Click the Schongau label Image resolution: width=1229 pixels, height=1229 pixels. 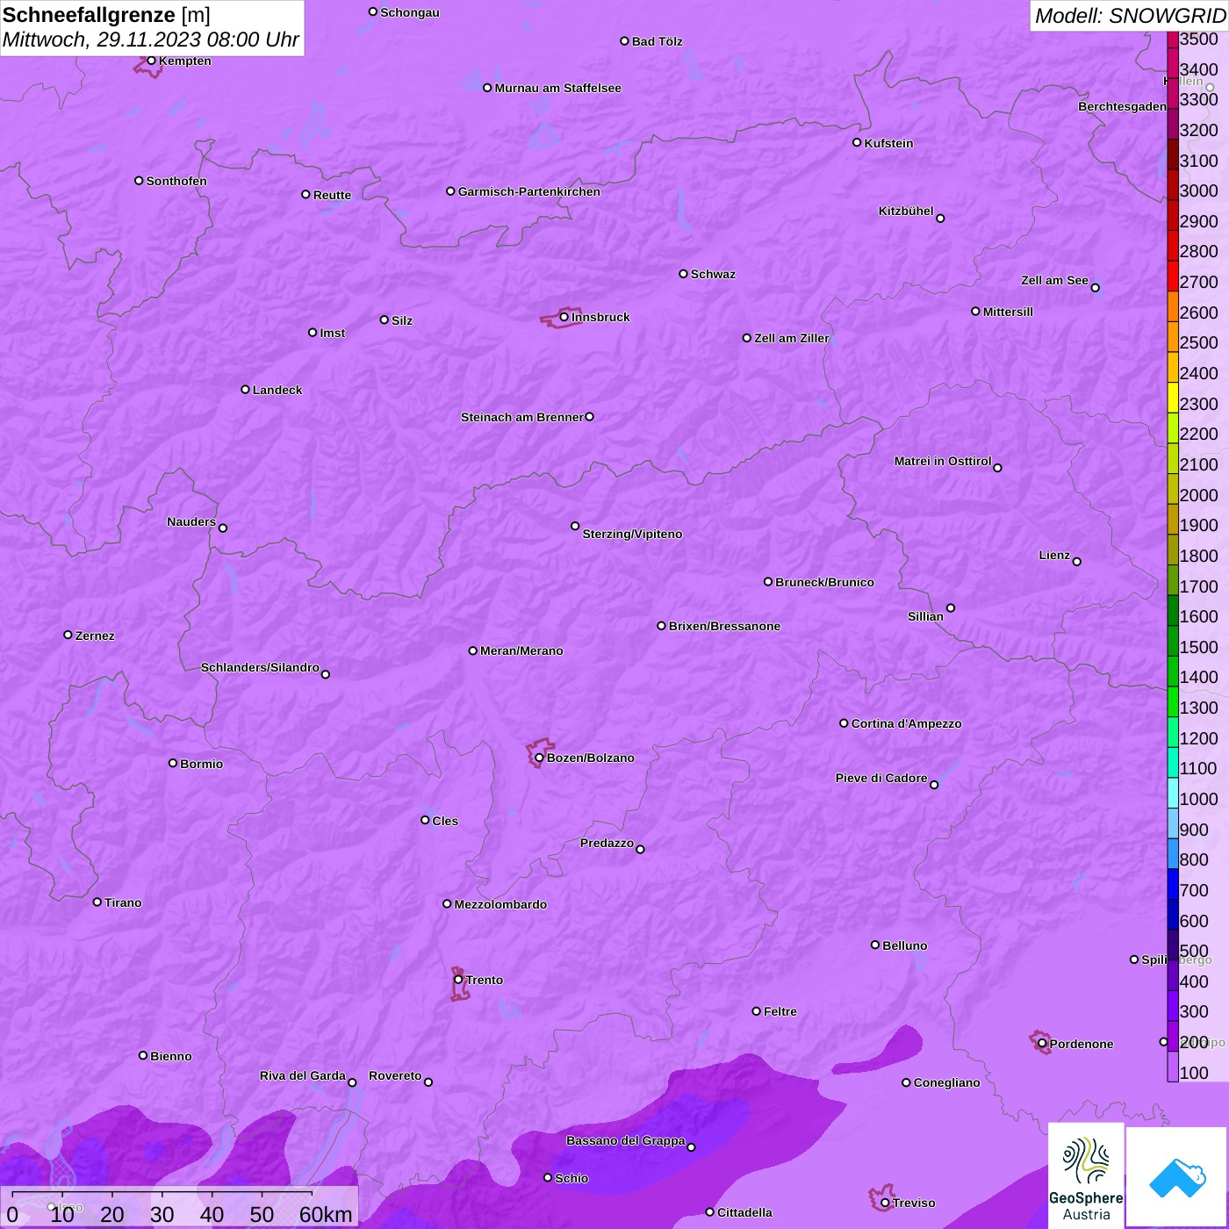pos(410,12)
